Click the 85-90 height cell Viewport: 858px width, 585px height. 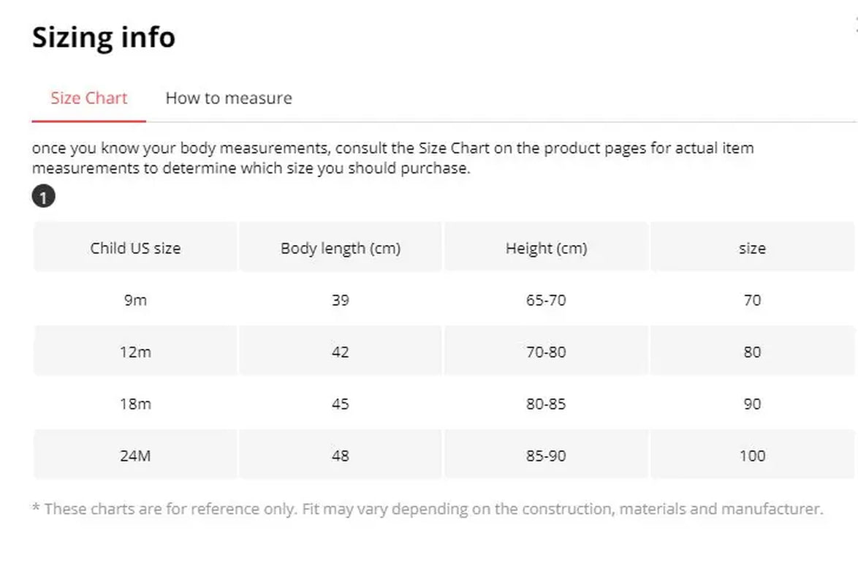pyautogui.click(x=546, y=456)
